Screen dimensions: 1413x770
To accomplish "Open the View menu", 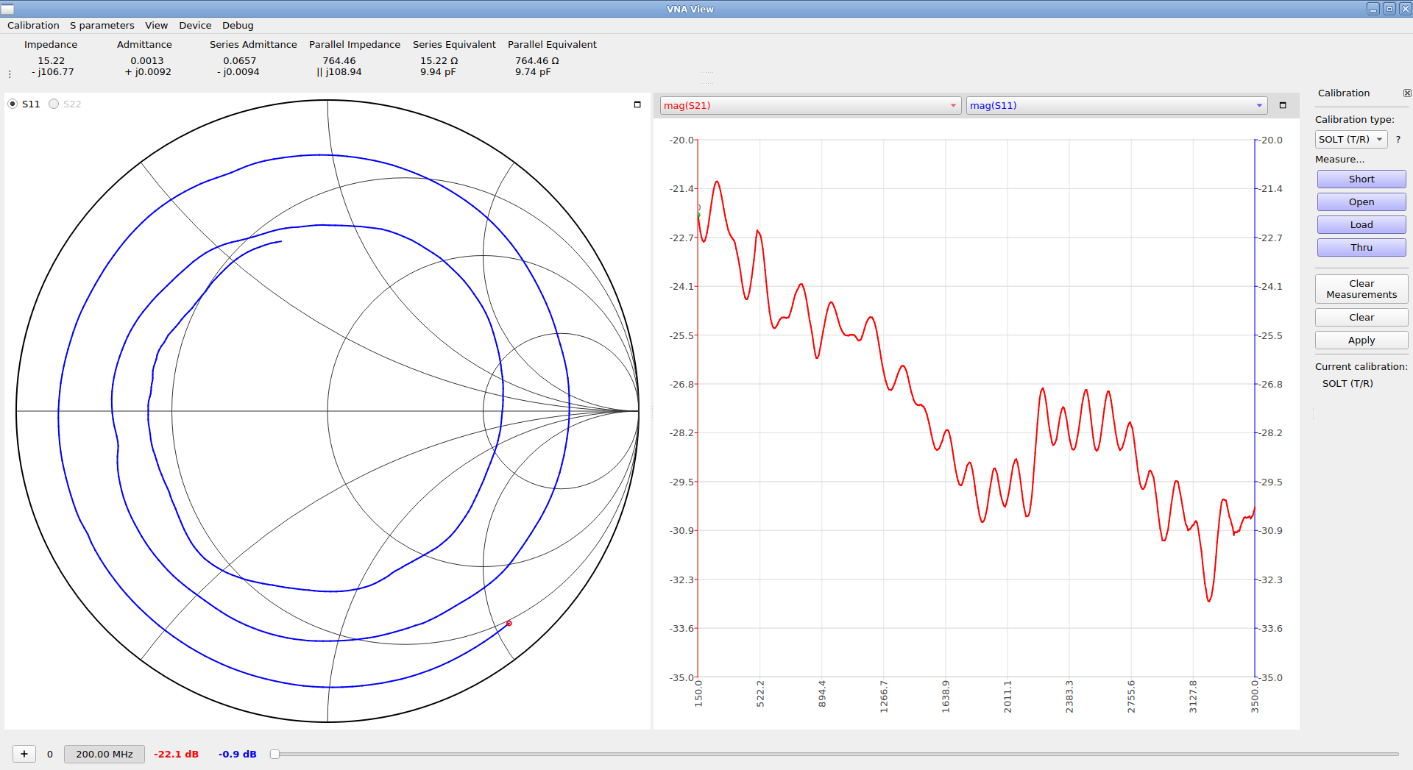I will click(x=156, y=25).
